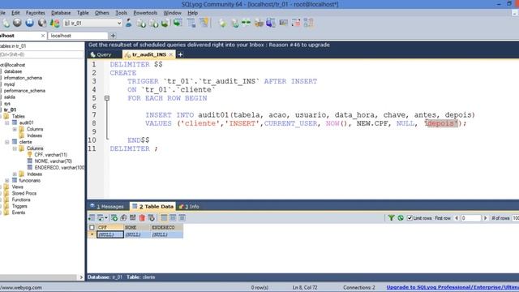The image size is (519, 292).
Task: Click the Reason #46 to upgrade banner
Action: coord(209,45)
